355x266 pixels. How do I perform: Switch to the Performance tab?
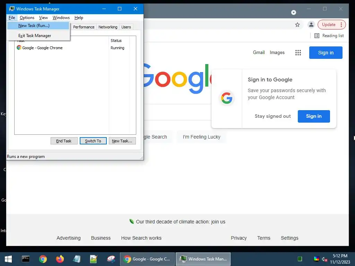tap(84, 27)
